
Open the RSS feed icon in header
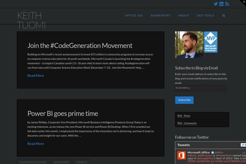(x=227, y=4)
